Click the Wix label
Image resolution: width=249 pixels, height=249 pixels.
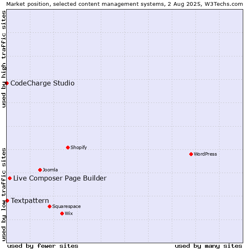69,213
